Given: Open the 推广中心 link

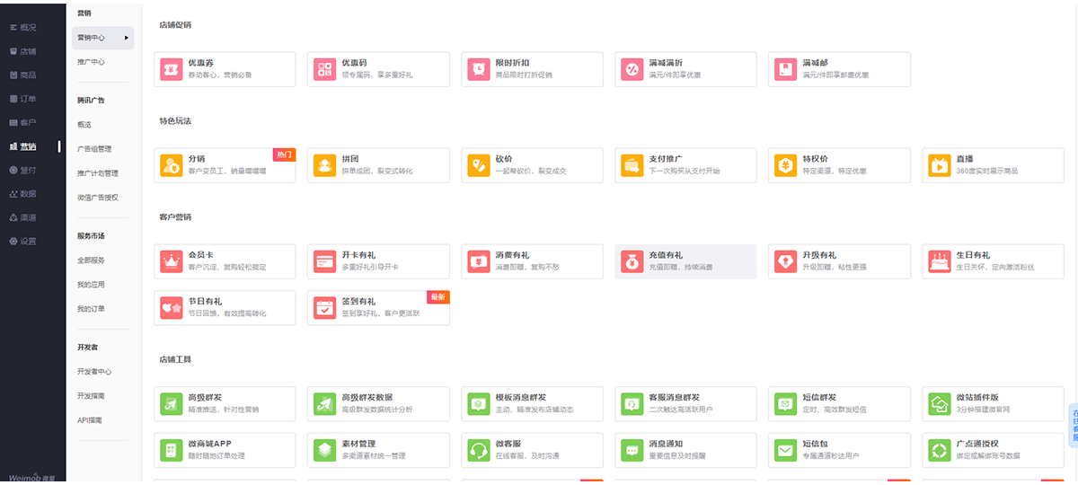Looking at the screenshot, I should 91,62.
